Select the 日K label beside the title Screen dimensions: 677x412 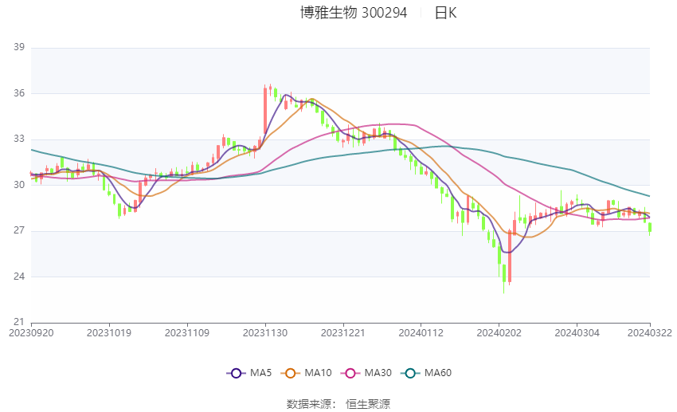click(x=445, y=13)
